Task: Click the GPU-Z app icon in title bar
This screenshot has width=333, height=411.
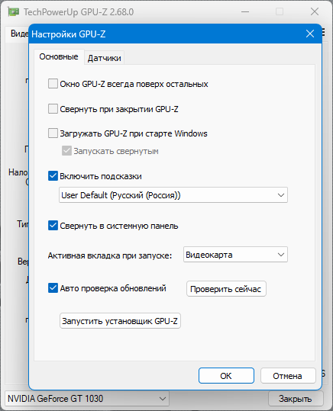Action: tap(14, 12)
